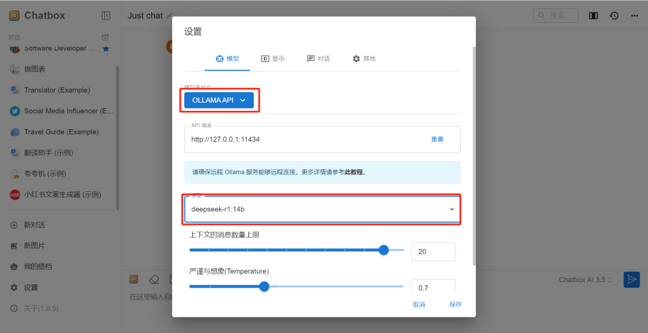This screenshot has height=333, width=648.
Task: Click the Temperature value field showing 0.7
Action: (x=433, y=286)
